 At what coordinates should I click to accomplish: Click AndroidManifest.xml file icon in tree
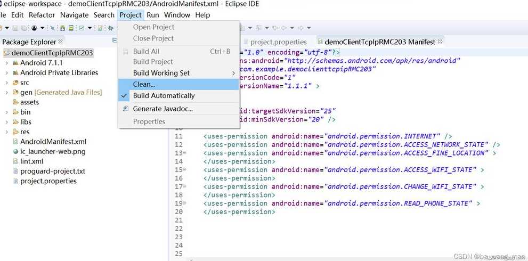pos(15,142)
